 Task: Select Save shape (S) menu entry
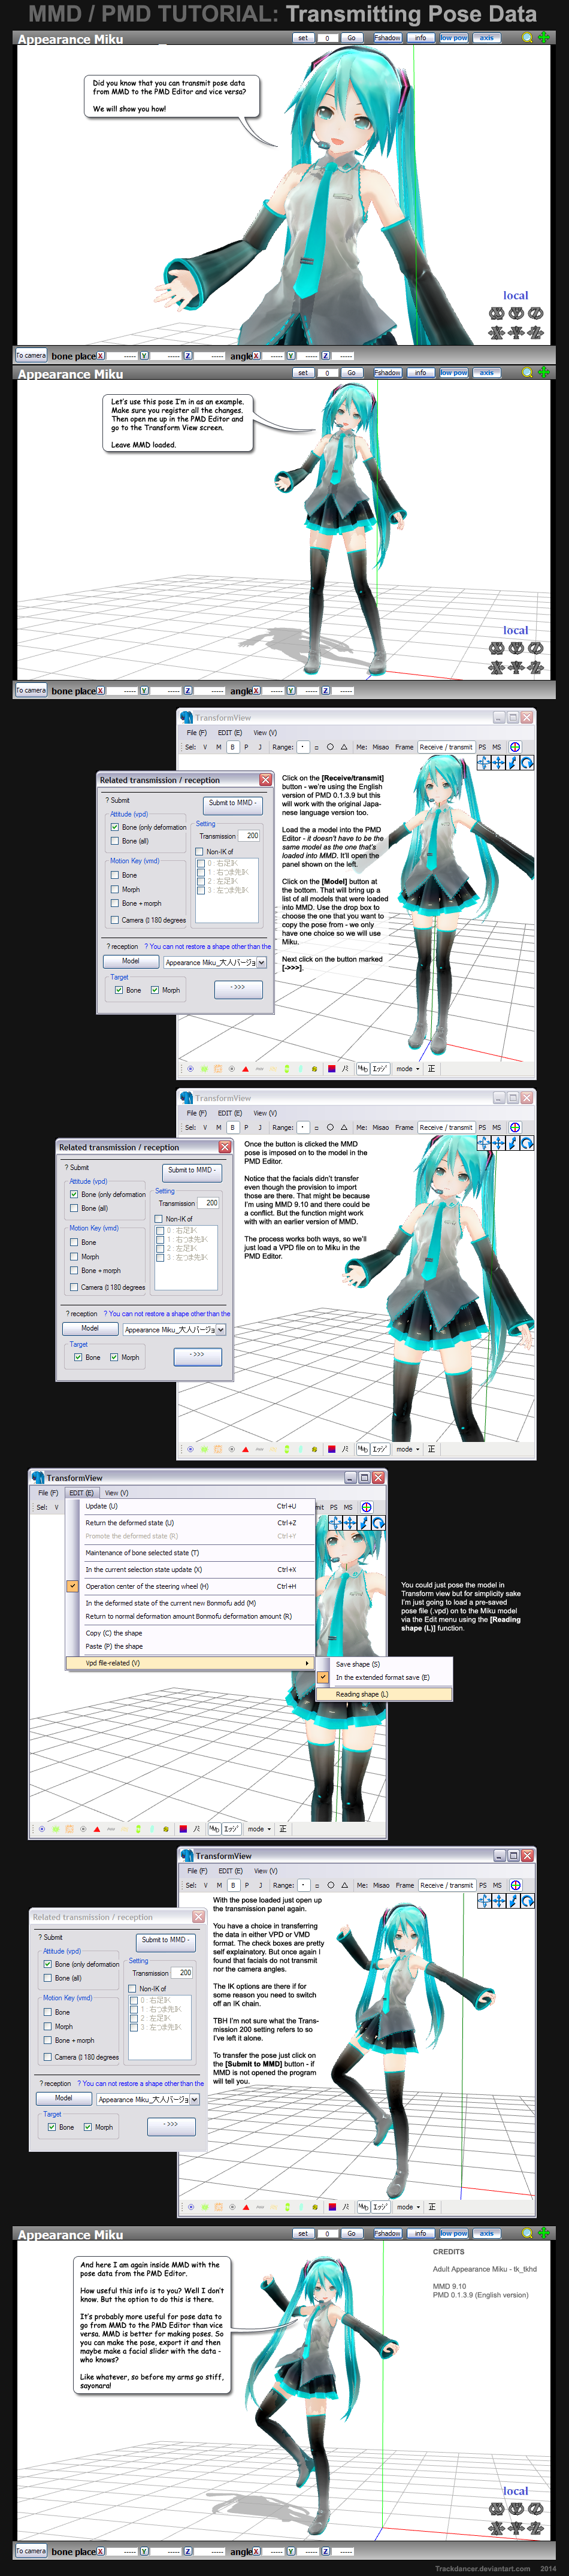coord(385,1664)
